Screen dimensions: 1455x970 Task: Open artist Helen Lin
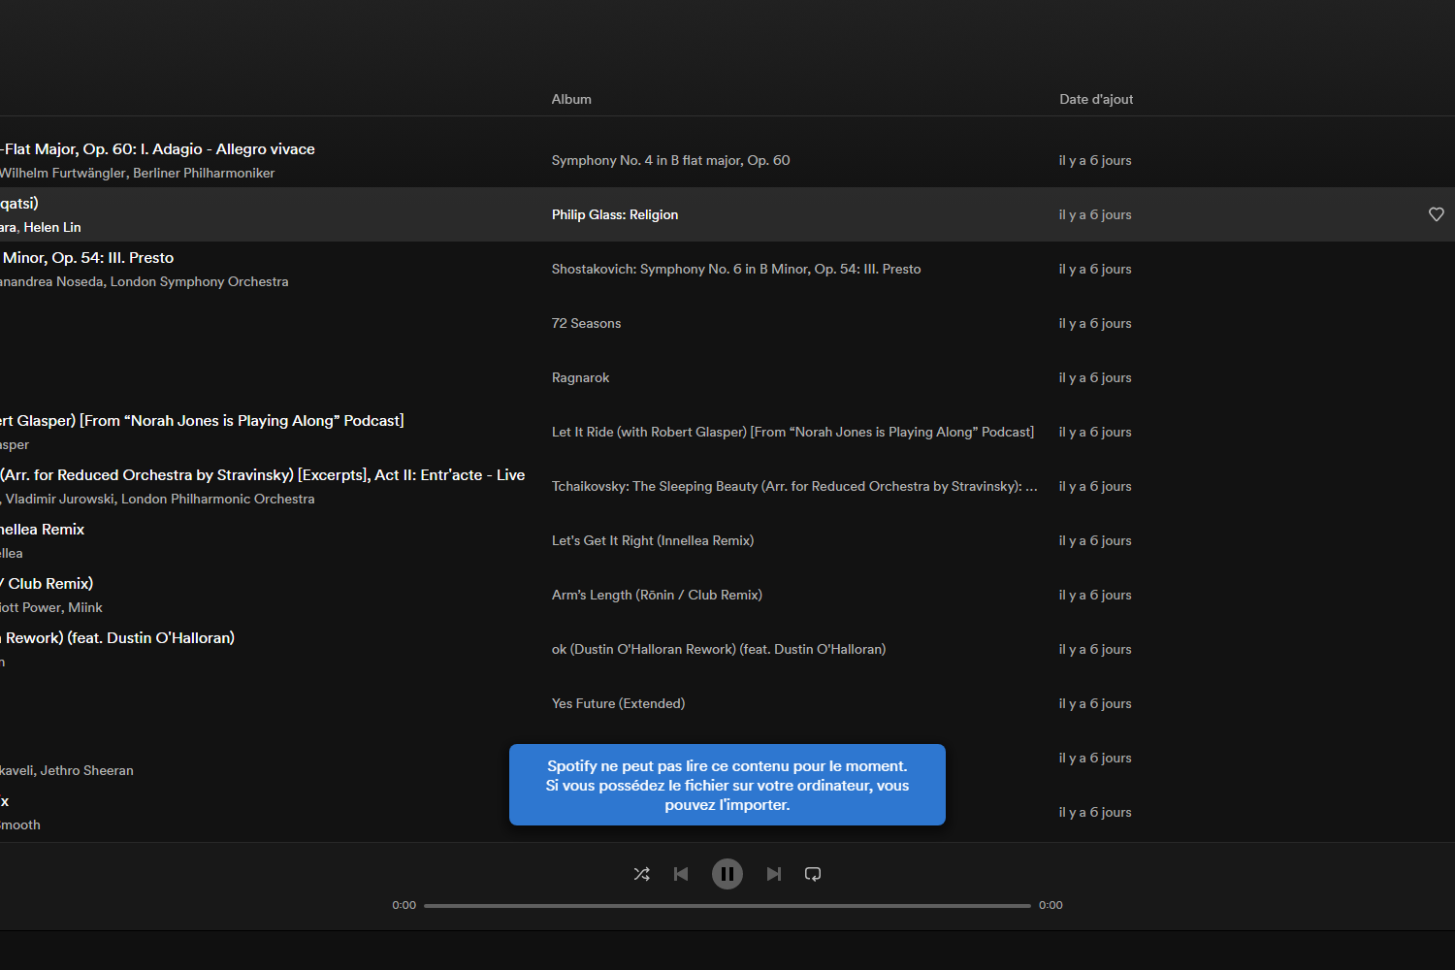[x=52, y=227]
